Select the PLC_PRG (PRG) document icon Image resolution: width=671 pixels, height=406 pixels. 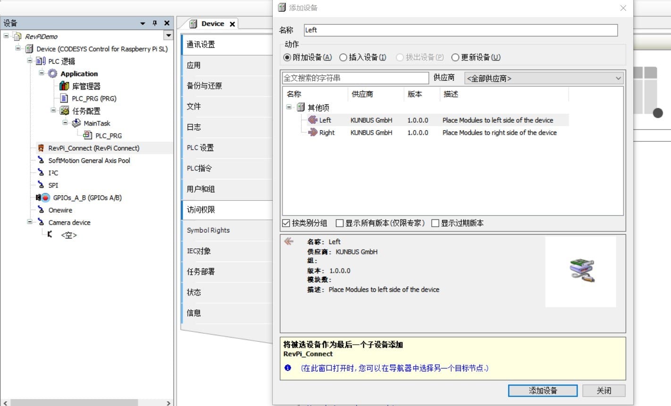[x=64, y=98]
